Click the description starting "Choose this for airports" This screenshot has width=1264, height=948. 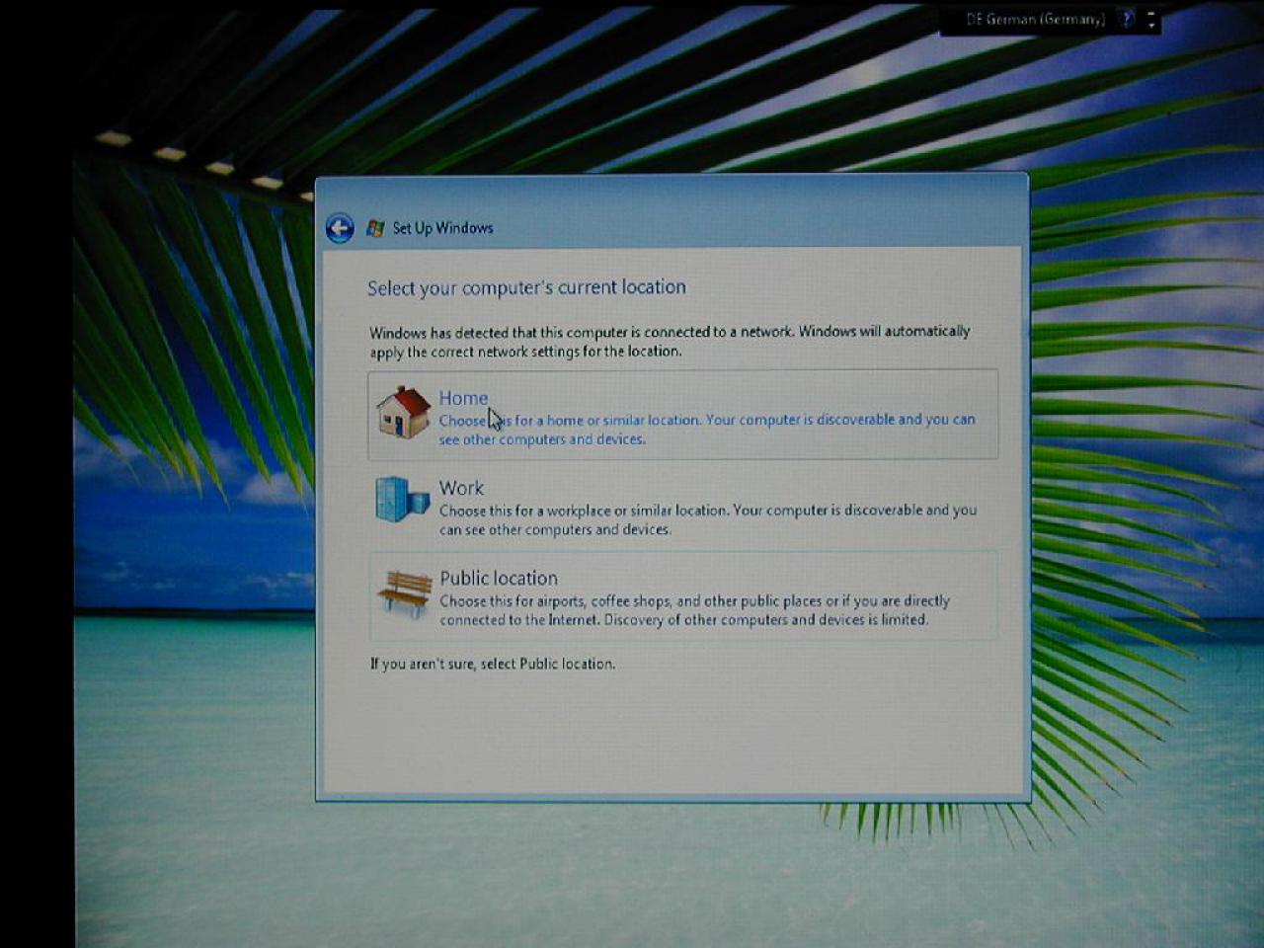click(695, 610)
